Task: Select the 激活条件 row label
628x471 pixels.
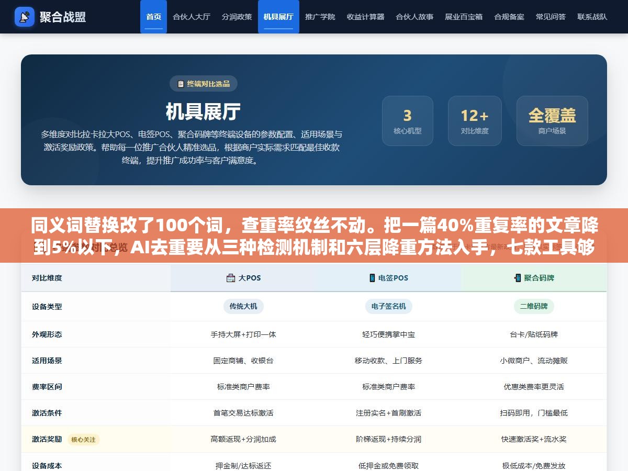Action: pos(47,413)
